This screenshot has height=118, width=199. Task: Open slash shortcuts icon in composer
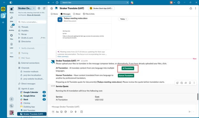coord(81,112)
